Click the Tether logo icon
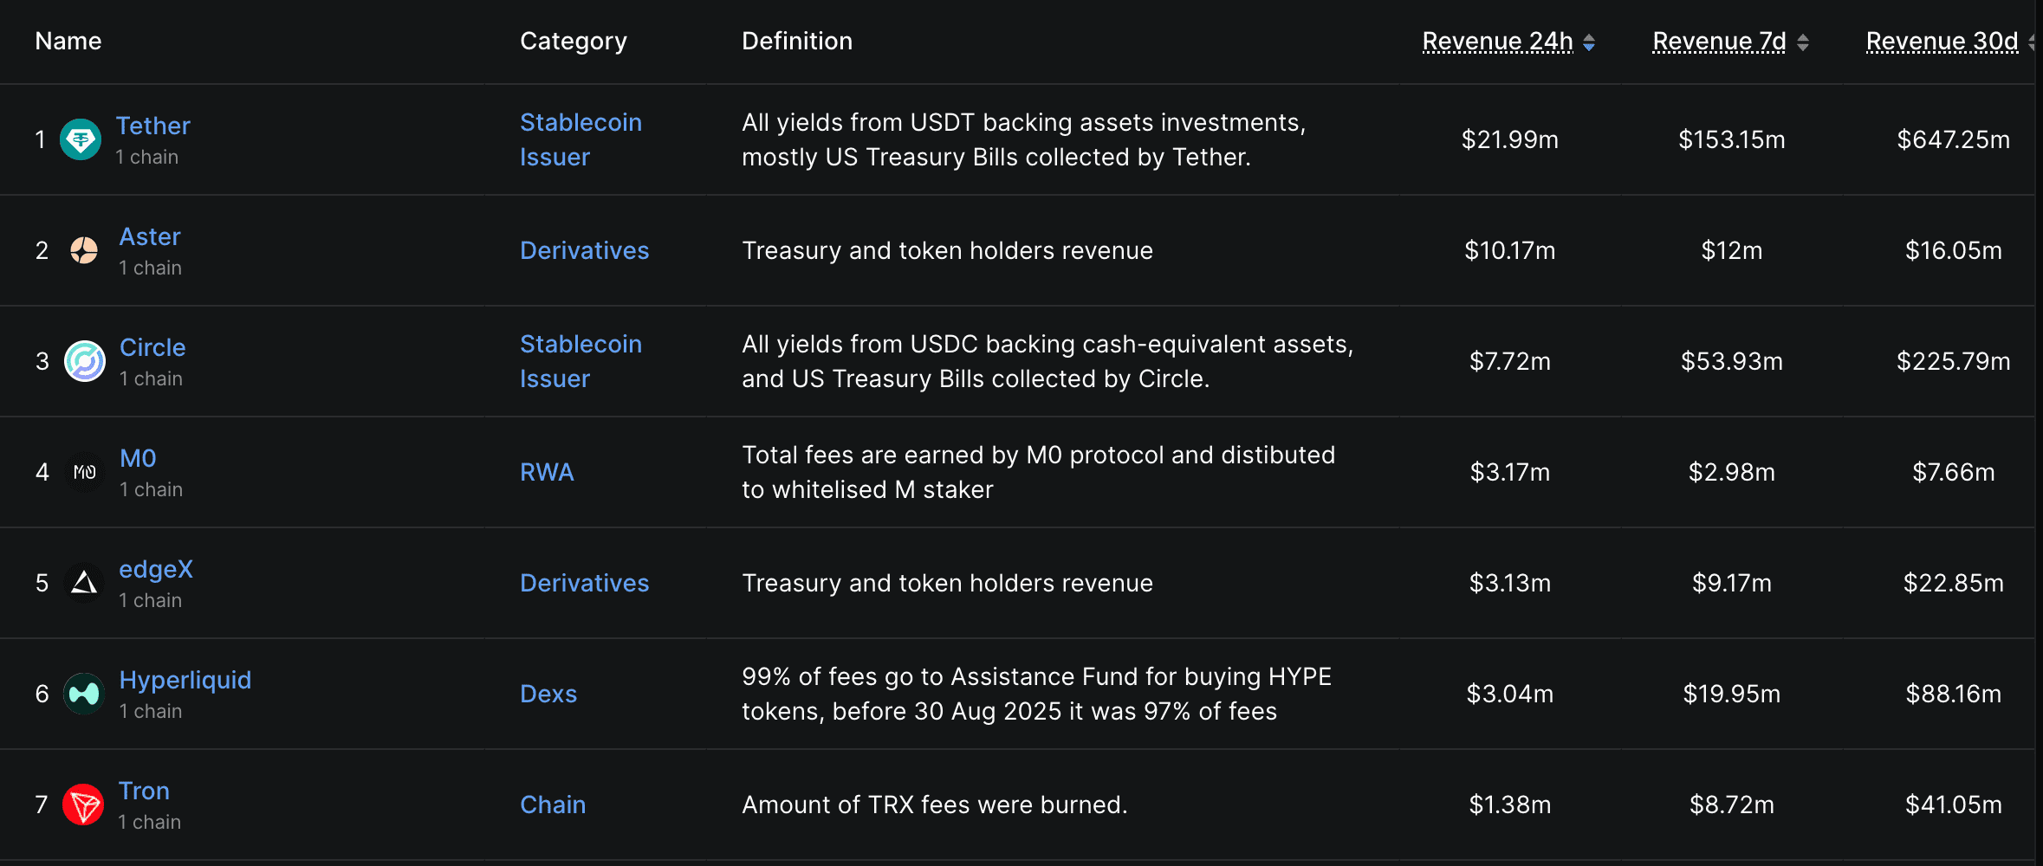Image resolution: width=2043 pixels, height=866 pixels. point(81,139)
